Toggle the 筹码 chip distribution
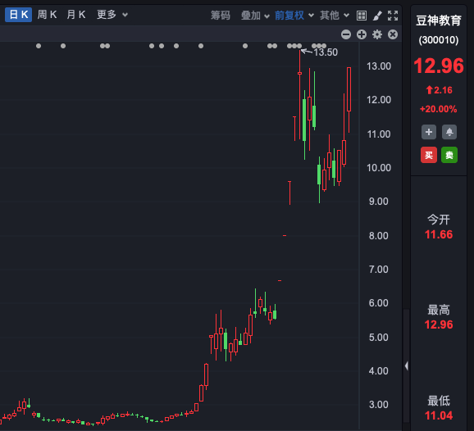 pos(221,16)
